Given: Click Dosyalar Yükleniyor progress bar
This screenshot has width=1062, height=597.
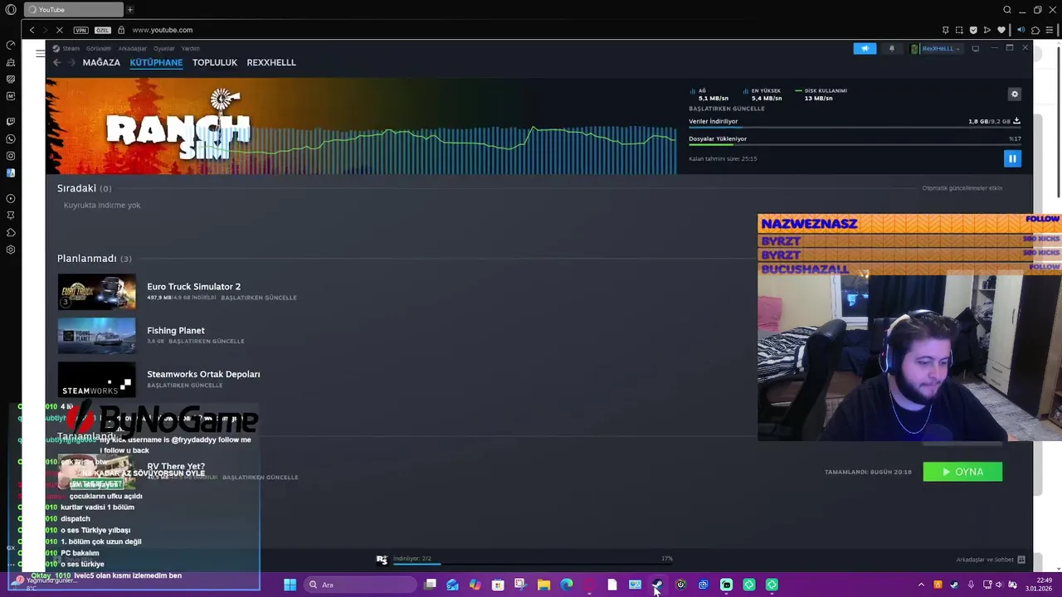Looking at the screenshot, I should coord(855,145).
